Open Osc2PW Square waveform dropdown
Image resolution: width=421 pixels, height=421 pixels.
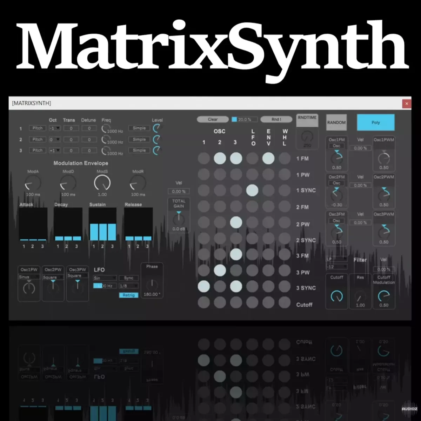coord(53,277)
